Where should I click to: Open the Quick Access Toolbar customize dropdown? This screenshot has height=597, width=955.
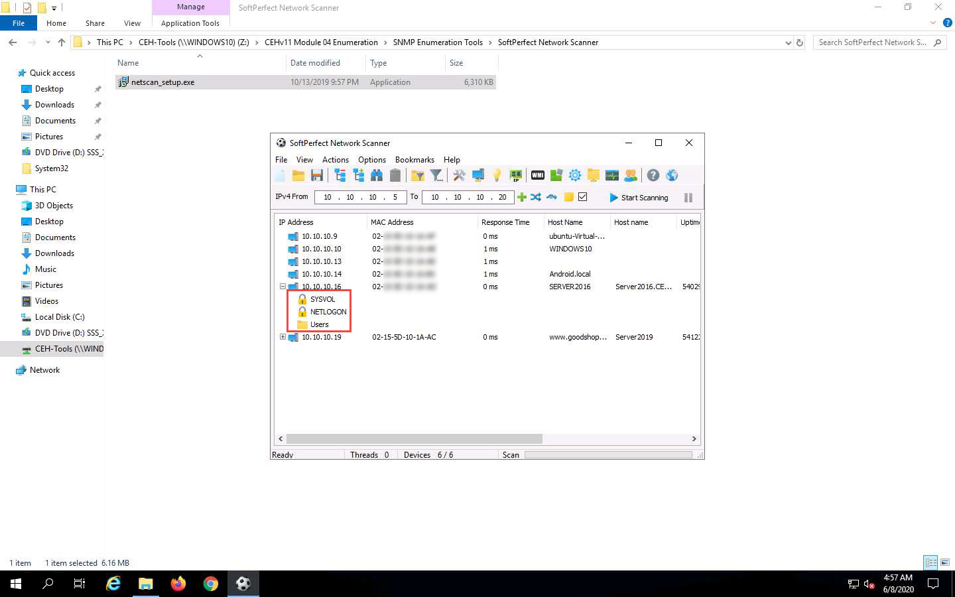click(54, 8)
